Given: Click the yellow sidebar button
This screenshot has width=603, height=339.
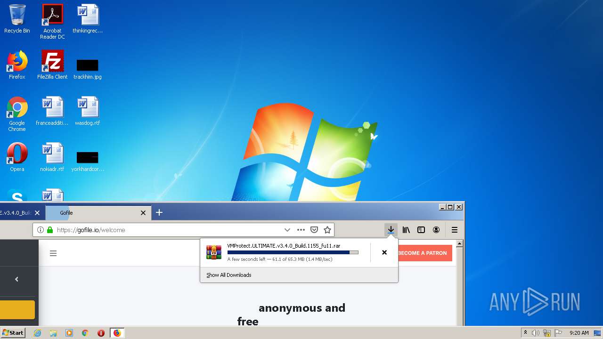Looking at the screenshot, I should 17,310.
